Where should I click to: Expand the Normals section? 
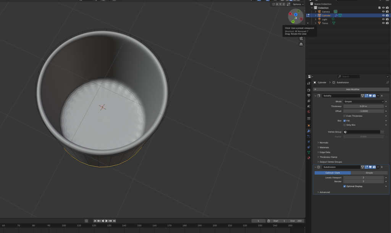point(324,142)
